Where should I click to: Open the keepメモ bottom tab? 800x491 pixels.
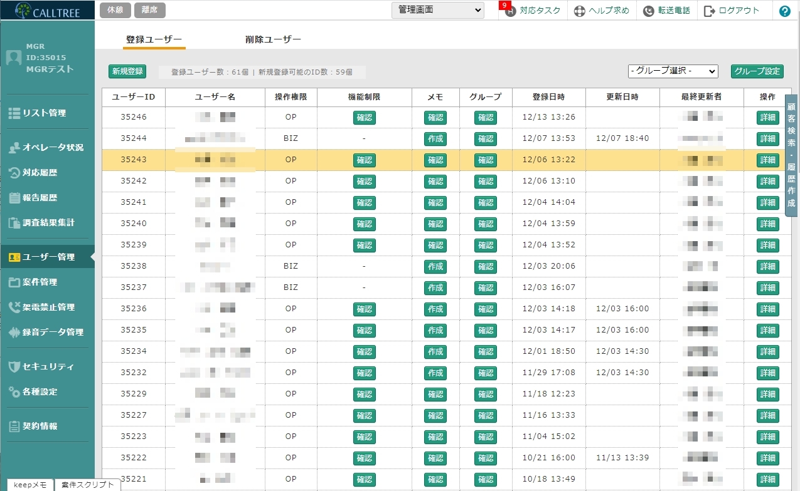tap(30, 485)
